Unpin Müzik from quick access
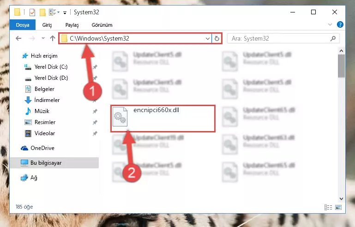355x227 pixels. tap(95, 111)
